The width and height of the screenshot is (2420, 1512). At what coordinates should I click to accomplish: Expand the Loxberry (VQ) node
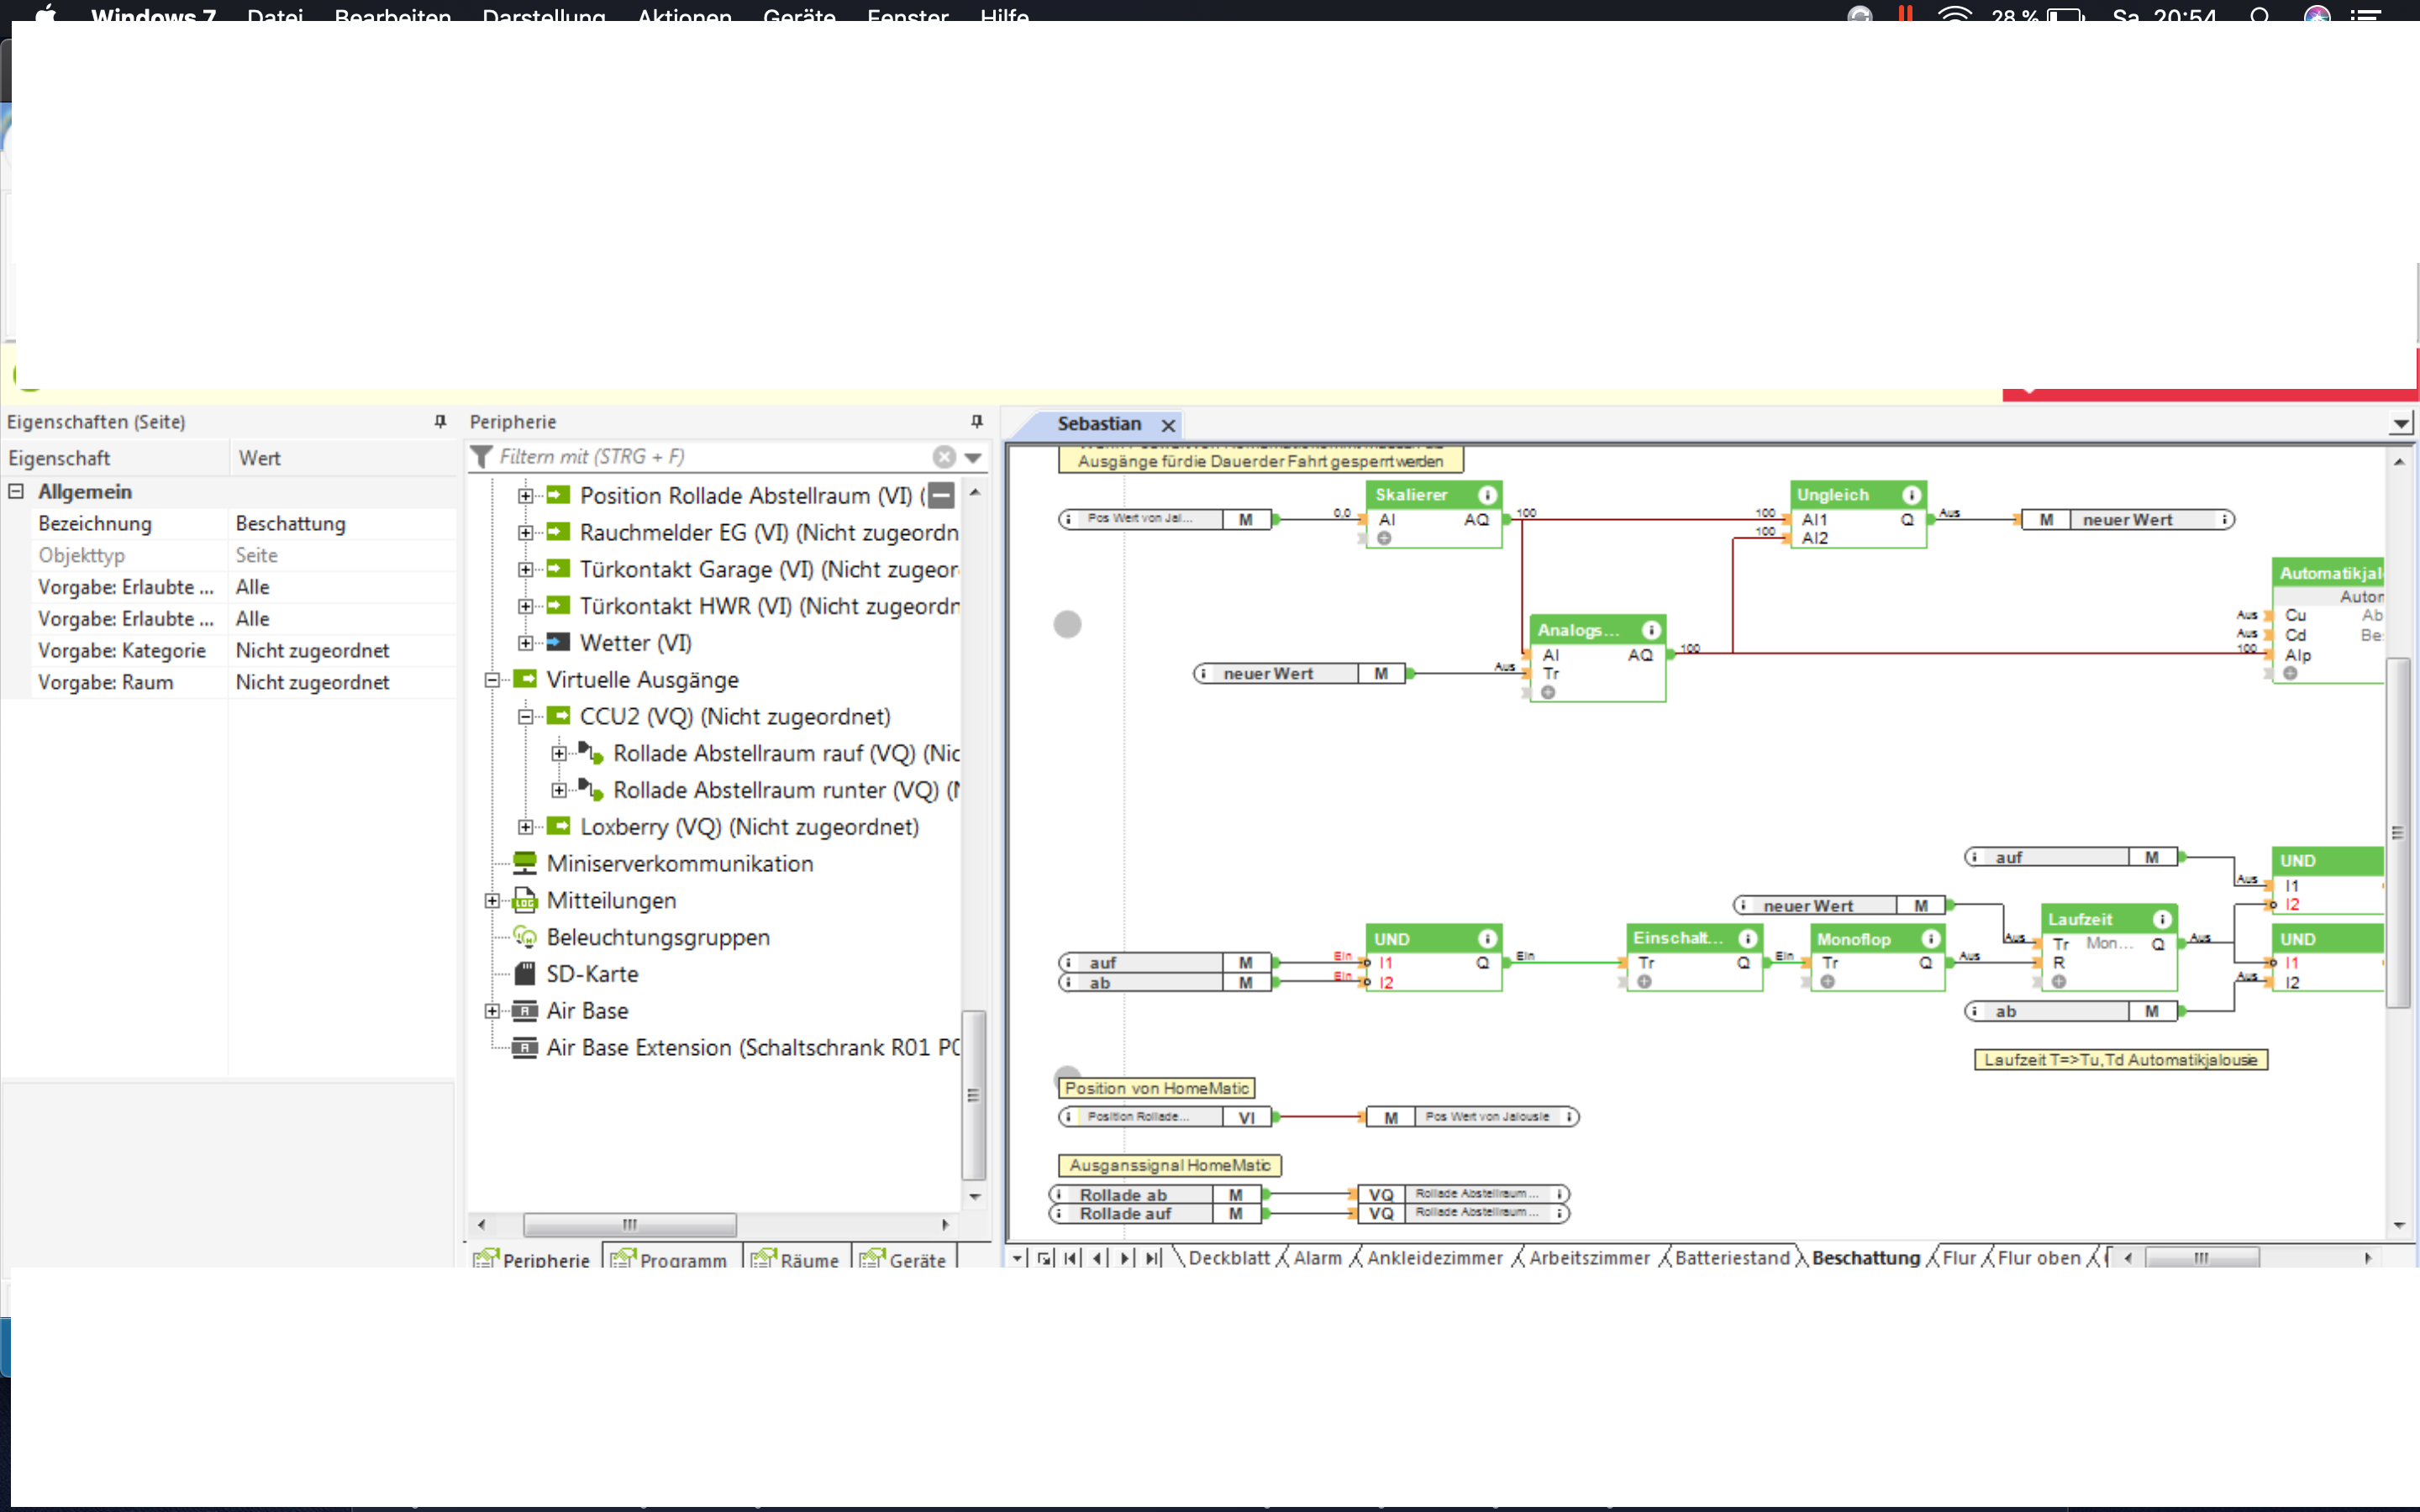[x=525, y=827]
